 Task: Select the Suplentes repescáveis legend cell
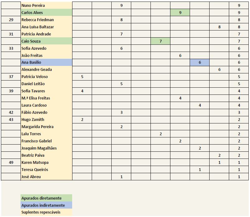coord(46,212)
